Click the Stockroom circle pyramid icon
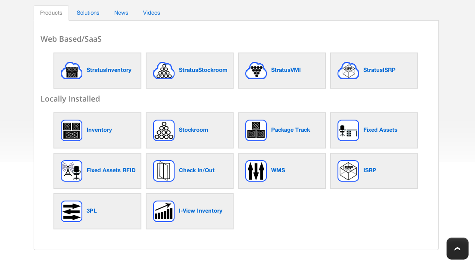Image resolution: width=475 pixels, height=266 pixels. (164, 130)
